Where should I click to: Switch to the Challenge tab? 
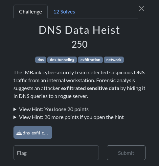(x=31, y=12)
